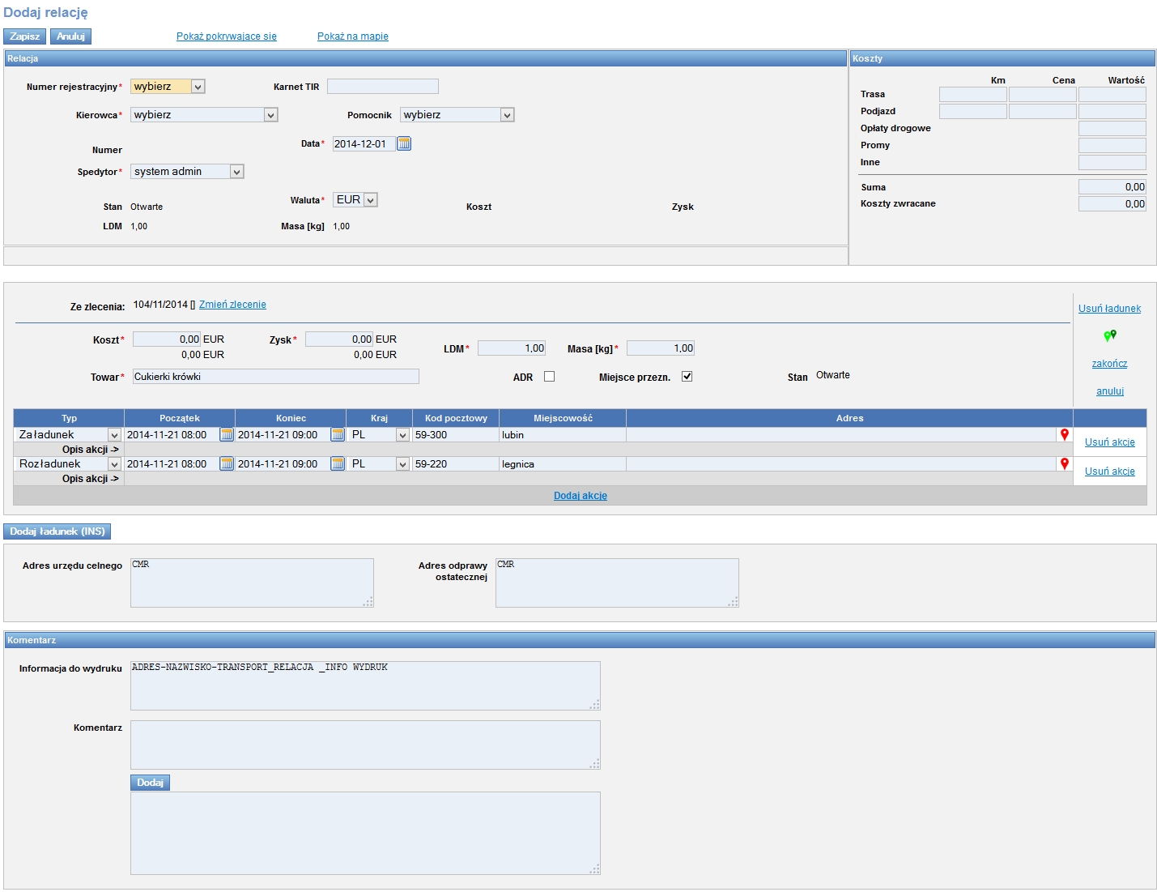Viewport: 1157px width, 892px height.
Task: Click the Dodaj comment button
Action: pyautogui.click(x=150, y=783)
